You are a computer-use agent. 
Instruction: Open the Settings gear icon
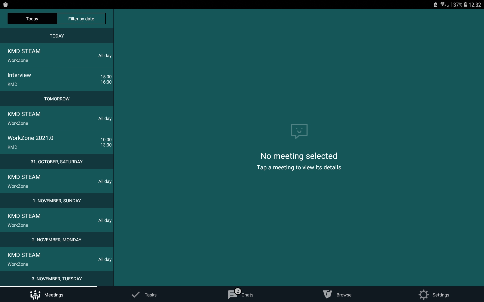(x=423, y=295)
